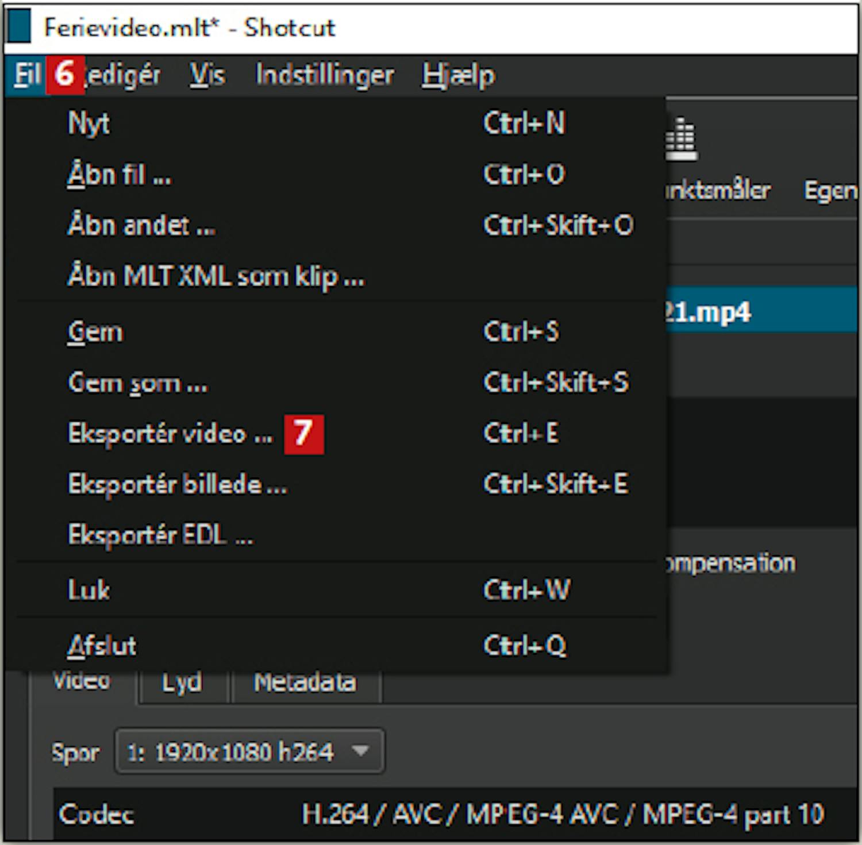862x845 pixels.
Task: Choose Nyt from the Fil menu
Action: [x=336, y=123]
